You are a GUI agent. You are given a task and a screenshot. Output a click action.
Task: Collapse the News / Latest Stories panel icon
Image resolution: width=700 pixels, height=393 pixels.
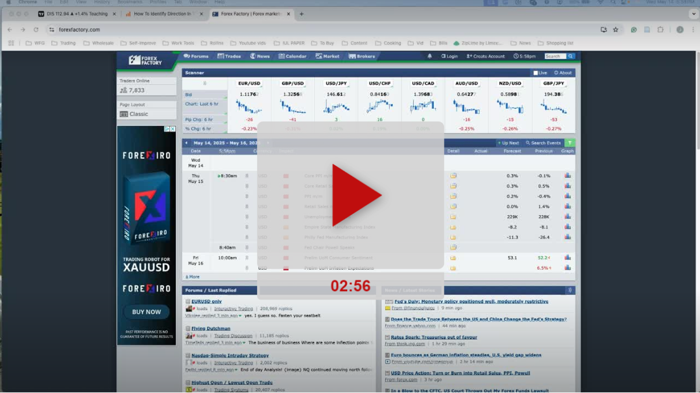[570, 290]
